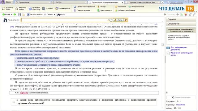Screen dimensions: 198x111
Task: Go forward with the green forward arrow
Action: click(x=15, y=14)
